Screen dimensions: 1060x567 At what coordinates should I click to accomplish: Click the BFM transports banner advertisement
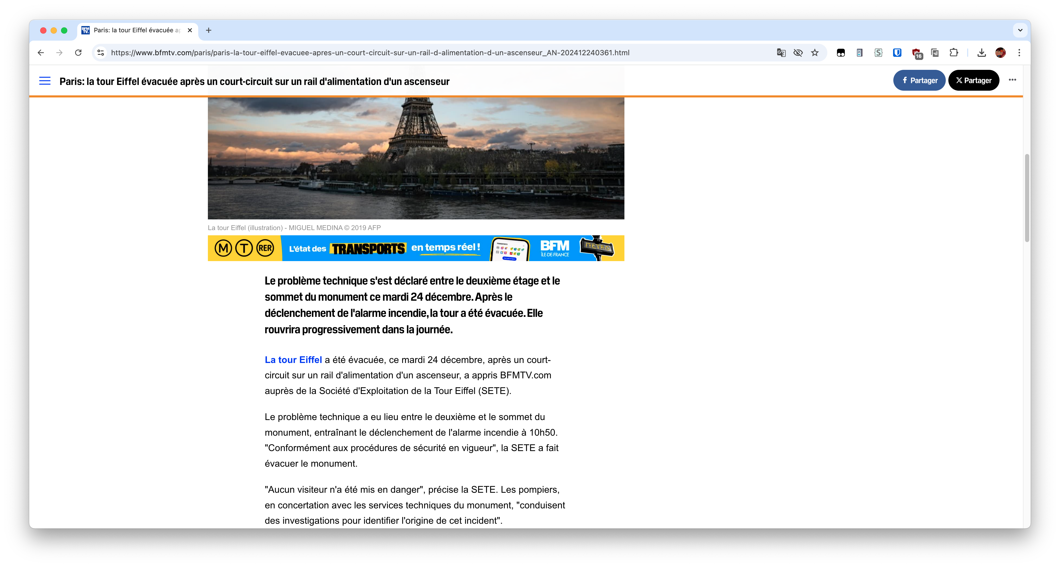click(x=415, y=248)
